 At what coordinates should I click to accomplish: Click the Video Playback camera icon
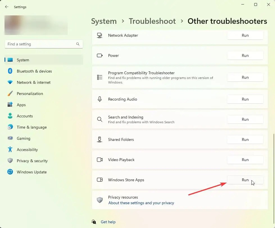(x=100, y=160)
